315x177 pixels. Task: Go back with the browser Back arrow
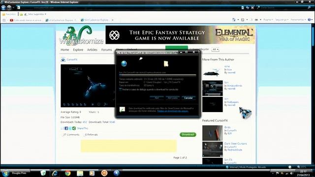3,8
